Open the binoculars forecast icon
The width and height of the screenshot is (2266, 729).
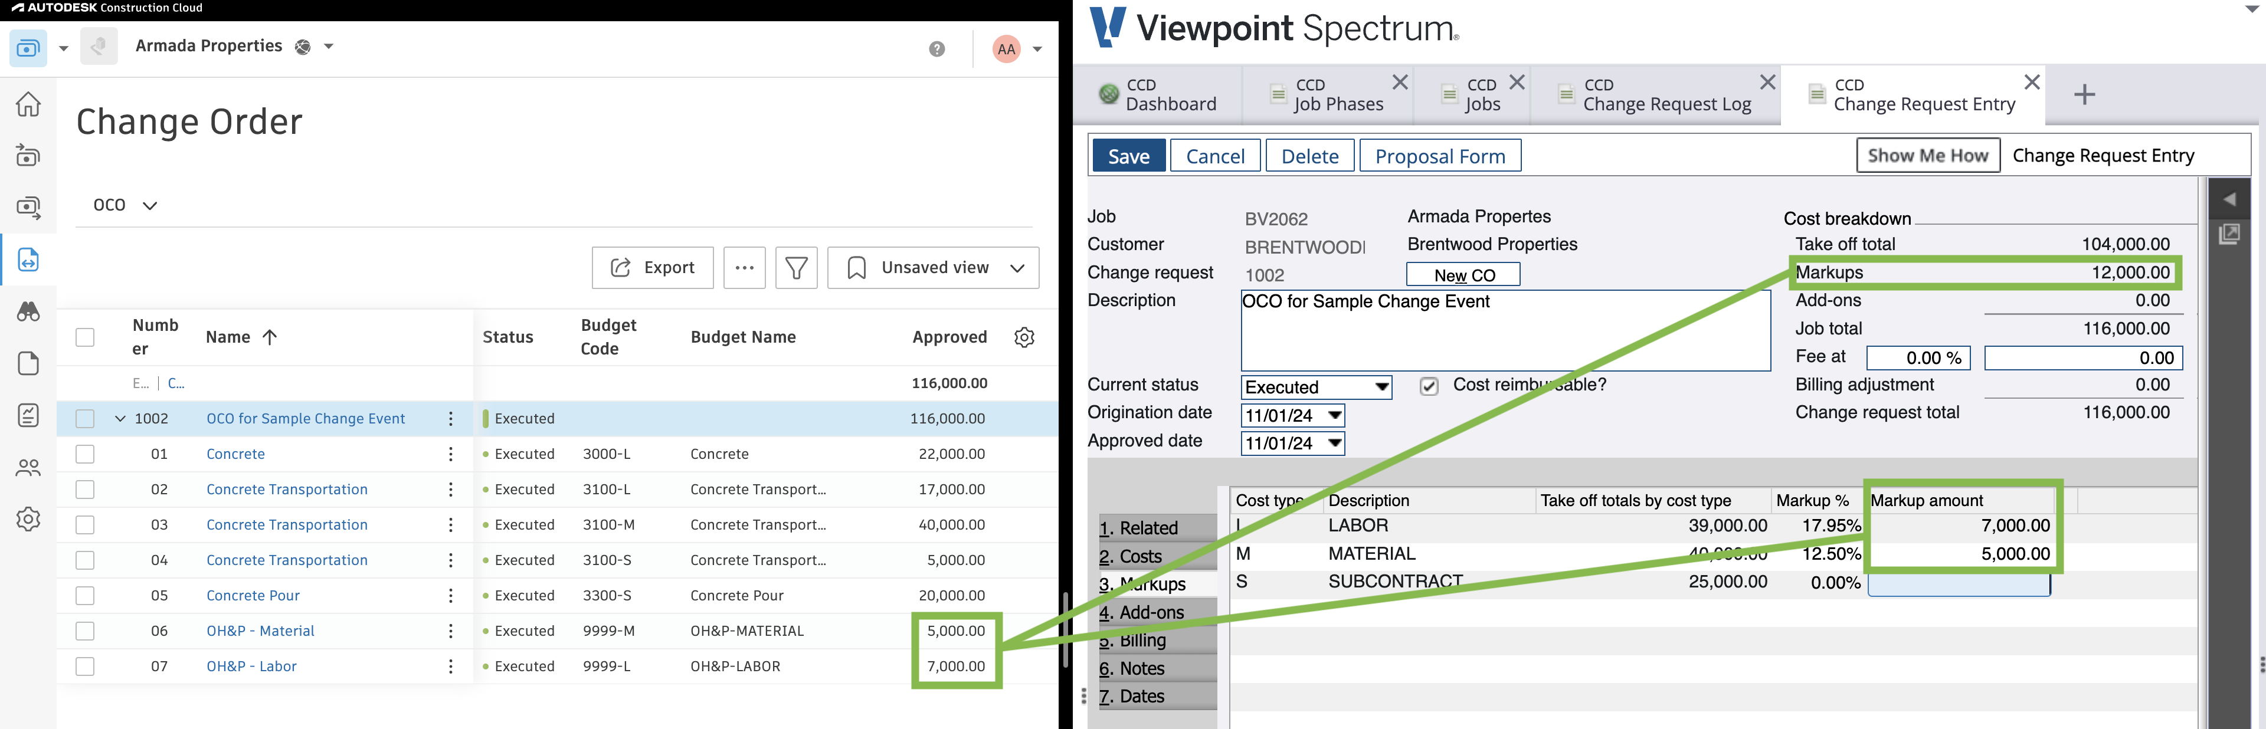click(x=28, y=311)
